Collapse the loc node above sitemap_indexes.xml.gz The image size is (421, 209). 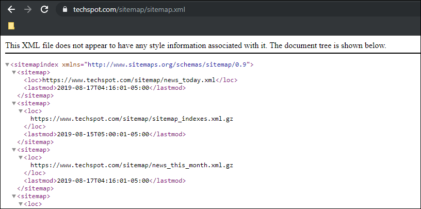21,111
